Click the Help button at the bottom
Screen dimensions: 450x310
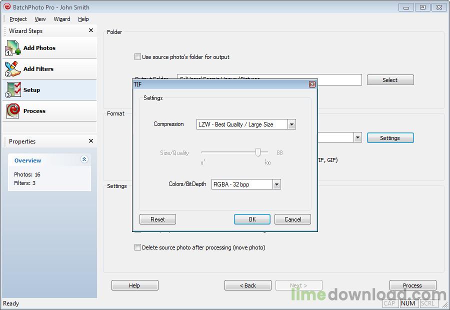point(134,285)
